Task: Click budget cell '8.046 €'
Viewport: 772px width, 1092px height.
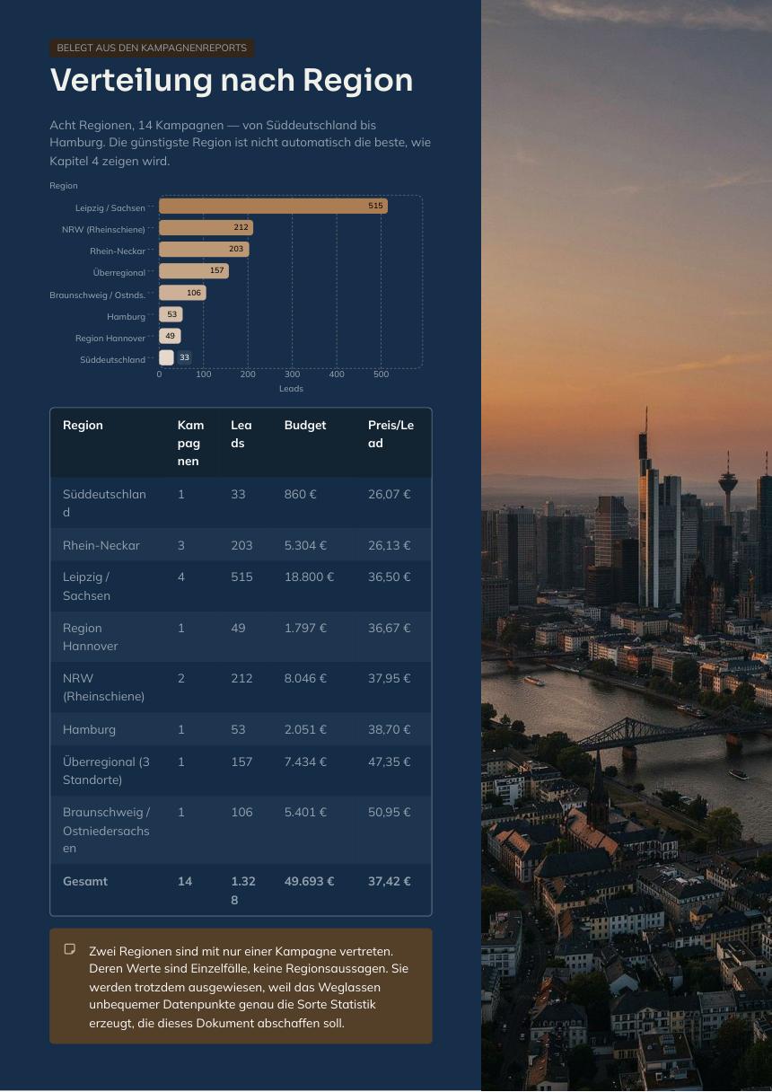Action: (x=305, y=678)
